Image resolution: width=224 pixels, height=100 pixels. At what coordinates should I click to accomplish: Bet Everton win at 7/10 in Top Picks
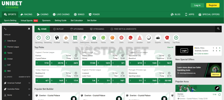[42, 63]
